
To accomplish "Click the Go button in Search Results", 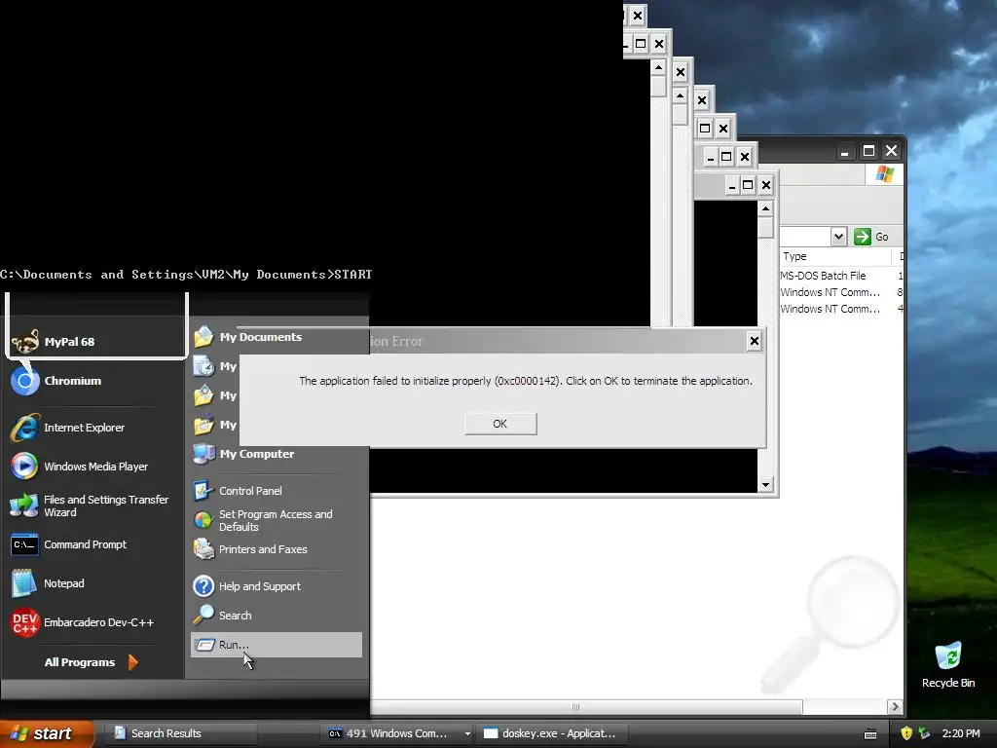I will (x=871, y=237).
